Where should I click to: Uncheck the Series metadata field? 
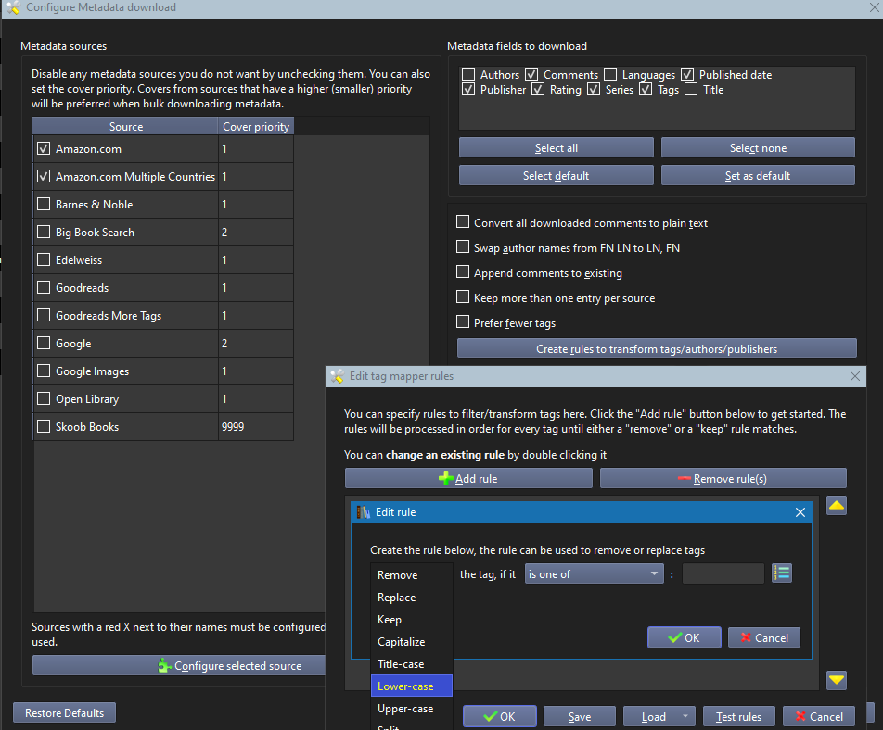coord(594,90)
